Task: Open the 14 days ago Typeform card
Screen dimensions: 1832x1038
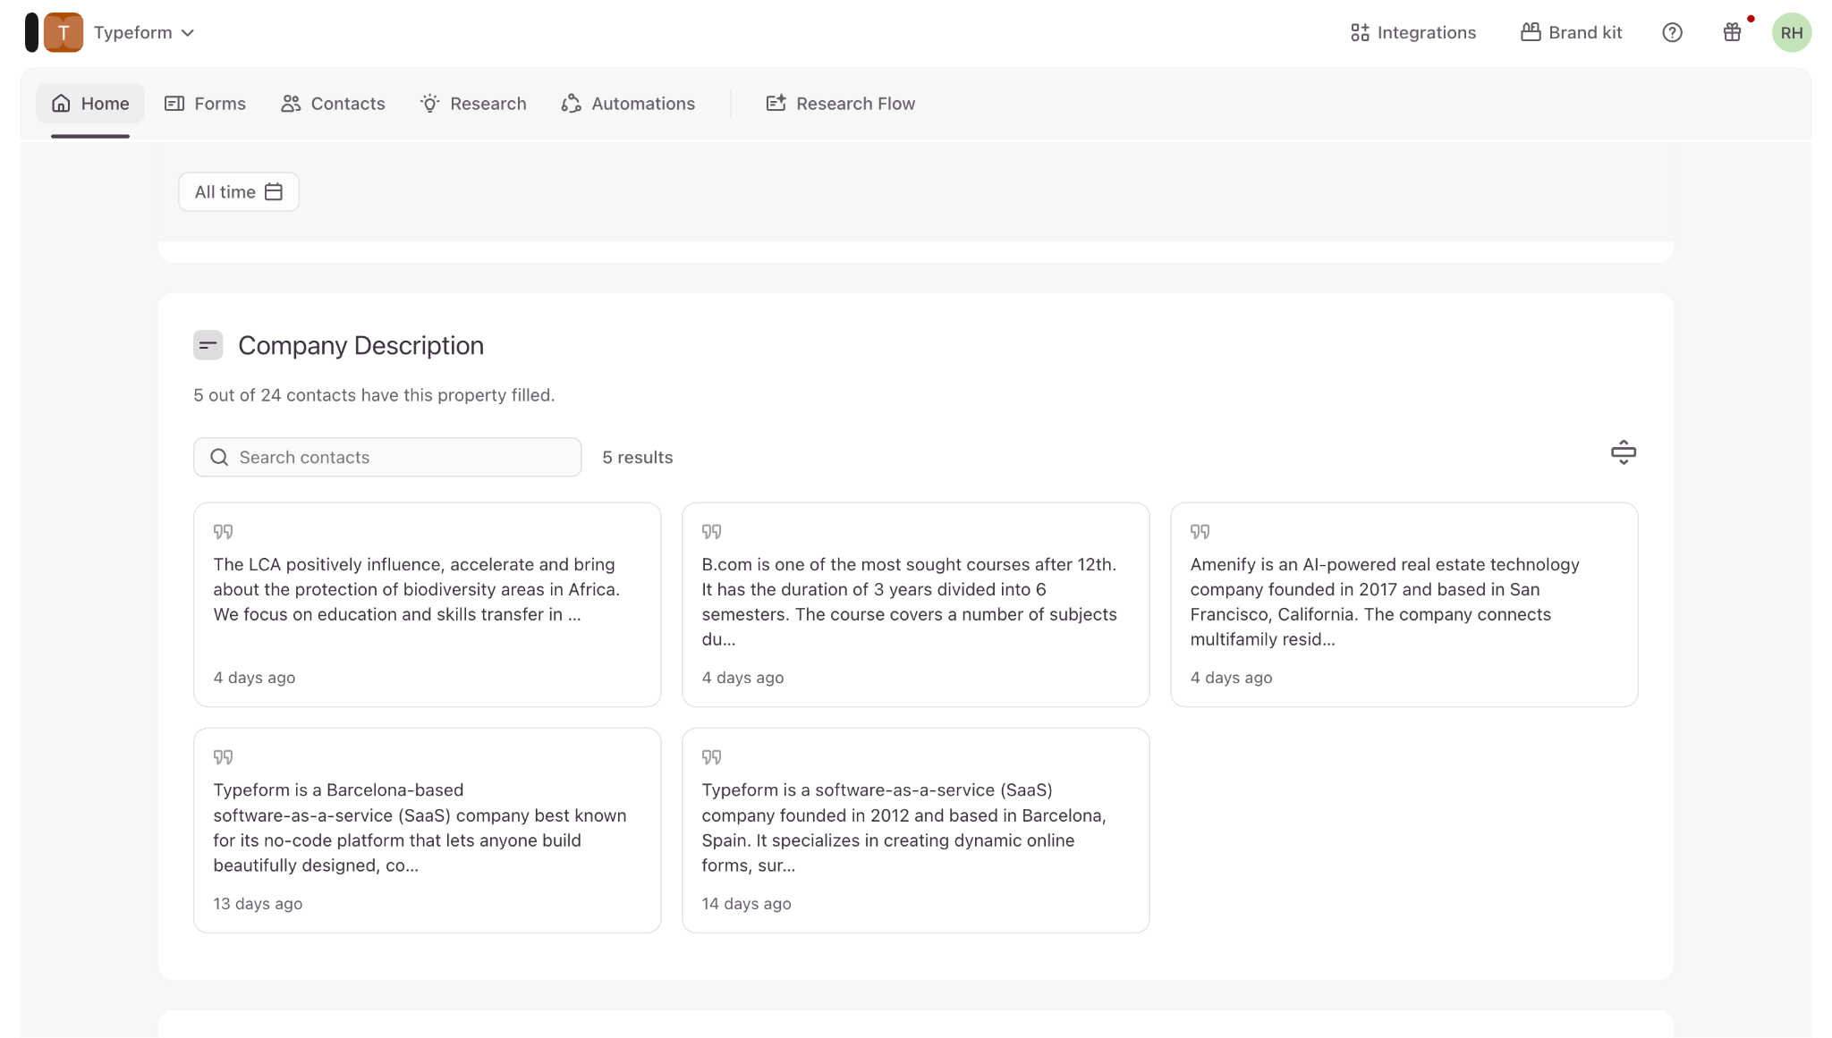Action: (x=915, y=831)
